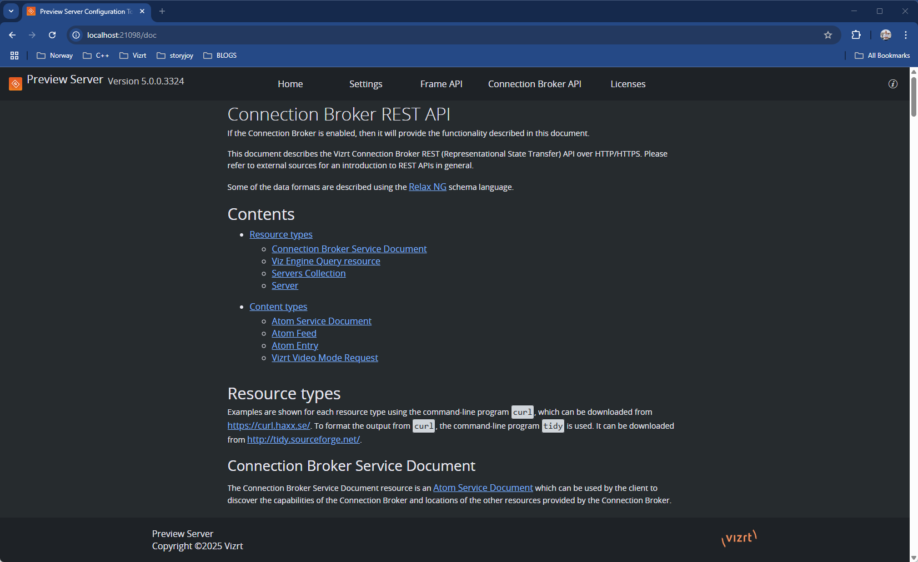View site information icon in address bar
The image size is (918, 562).
[76, 35]
